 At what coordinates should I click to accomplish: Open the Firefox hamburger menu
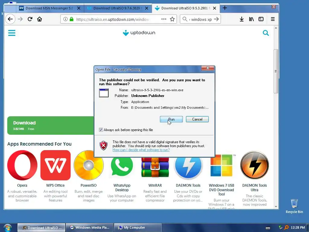(x=273, y=19)
